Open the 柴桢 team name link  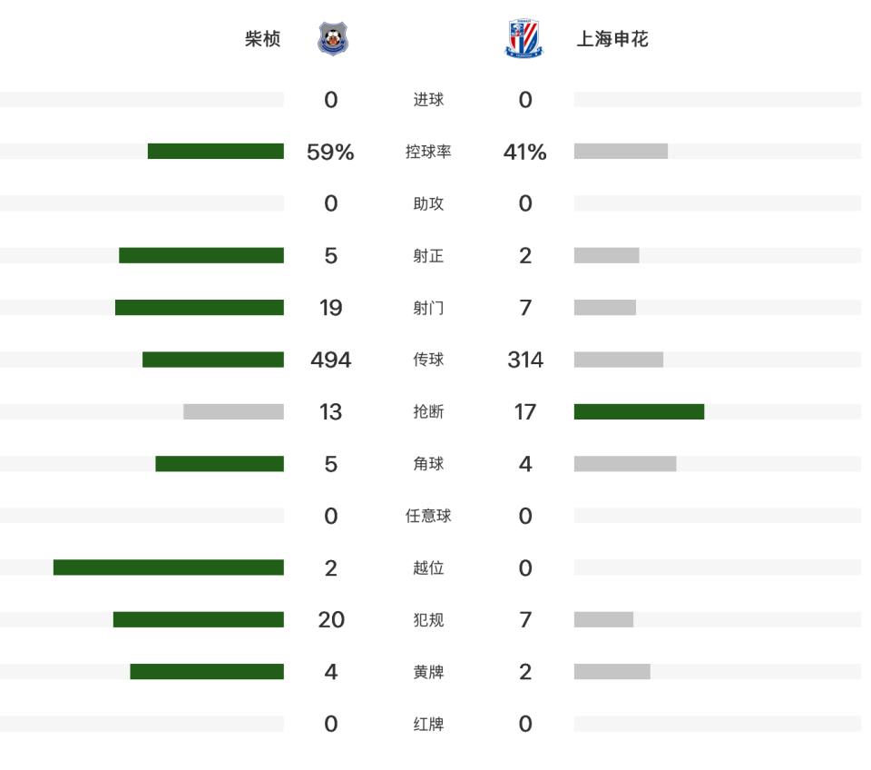point(263,39)
